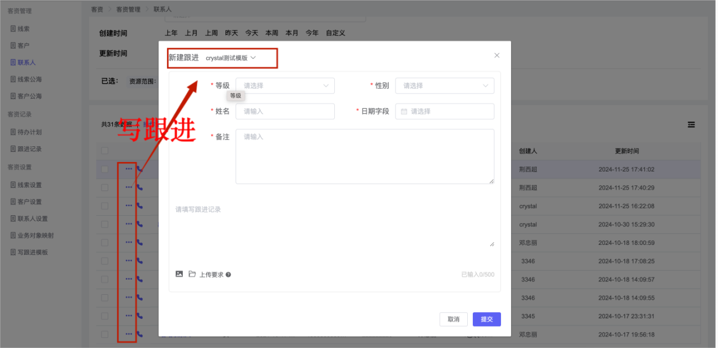Image resolution: width=718 pixels, height=348 pixels.
Task: Toggle the table header select-all checkbox
Action: (x=104, y=151)
